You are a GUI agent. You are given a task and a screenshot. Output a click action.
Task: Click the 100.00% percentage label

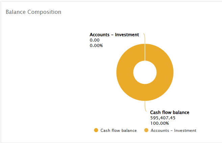(x=159, y=123)
